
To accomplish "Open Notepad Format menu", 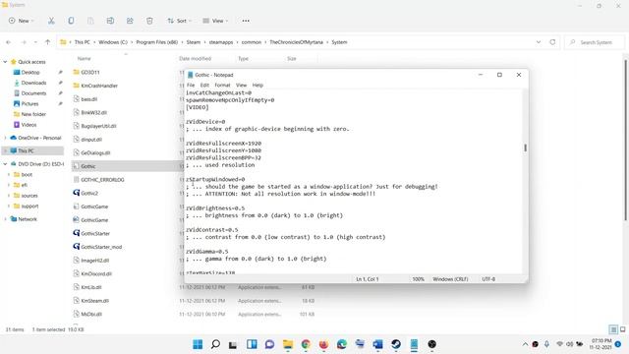I will tap(222, 86).
